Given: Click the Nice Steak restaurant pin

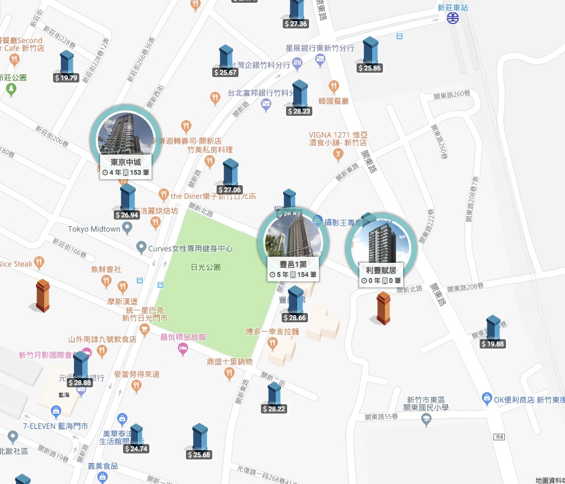Looking at the screenshot, I should point(39,263).
